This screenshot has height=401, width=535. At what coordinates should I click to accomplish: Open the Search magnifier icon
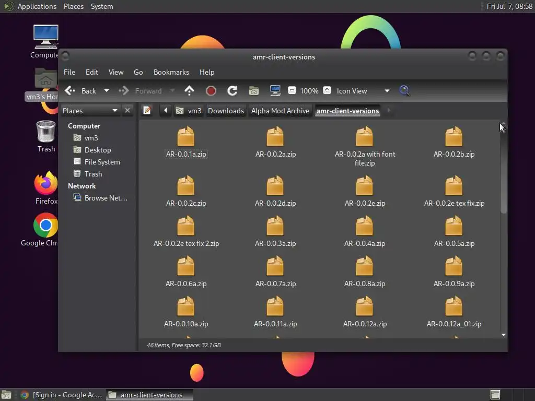pos(404,91)
